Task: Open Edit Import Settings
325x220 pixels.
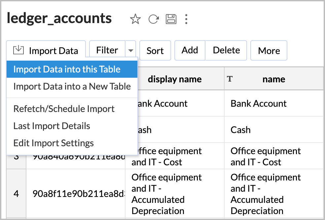Action: (53, 143)
